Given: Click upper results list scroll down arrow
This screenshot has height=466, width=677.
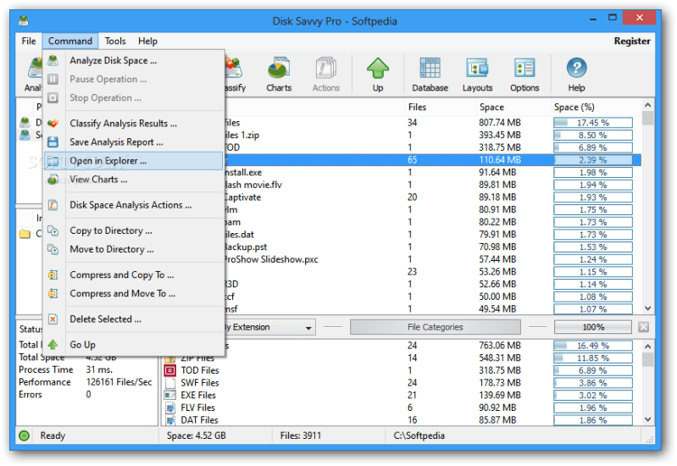Looking at the screenshot, I should point(647,308).
